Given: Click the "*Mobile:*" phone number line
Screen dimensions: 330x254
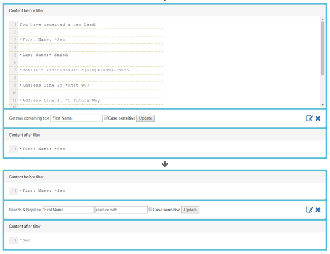Looking at the screenshot, I should (74, 70).
